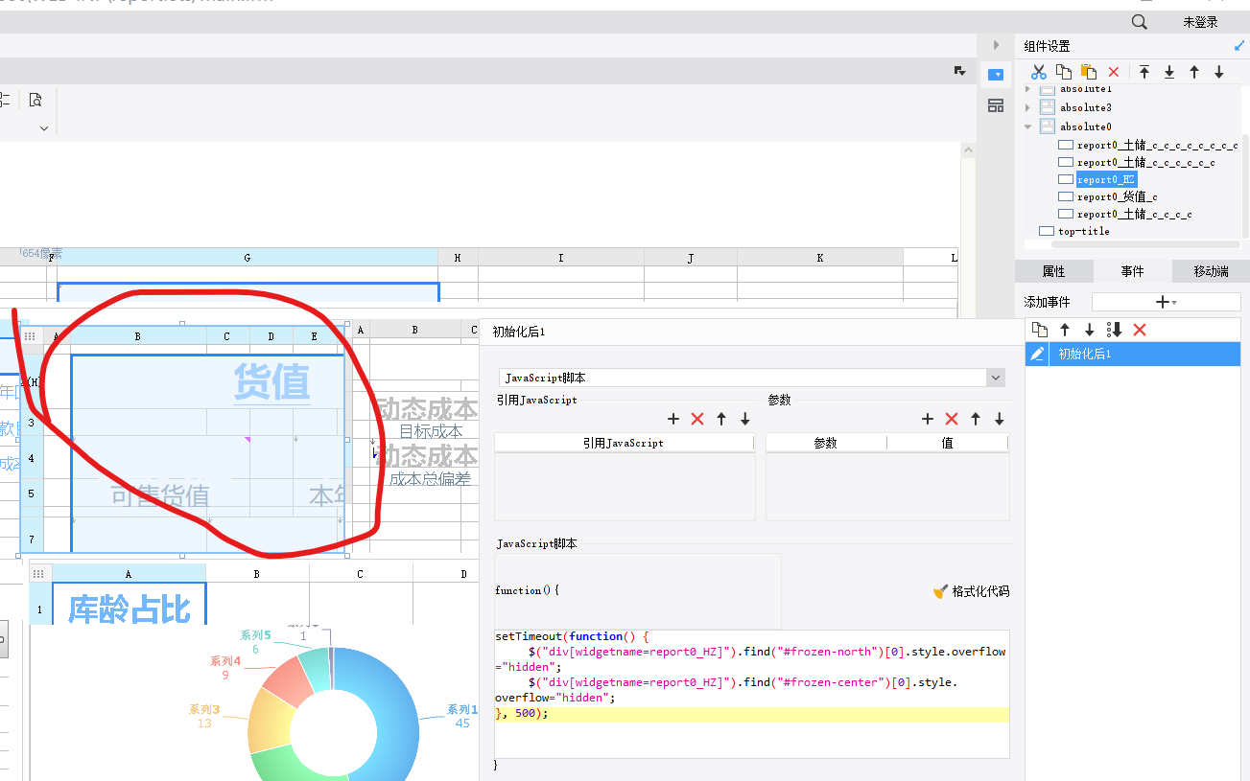
Task: Move referenced JavaScript up
Action: 721,419
